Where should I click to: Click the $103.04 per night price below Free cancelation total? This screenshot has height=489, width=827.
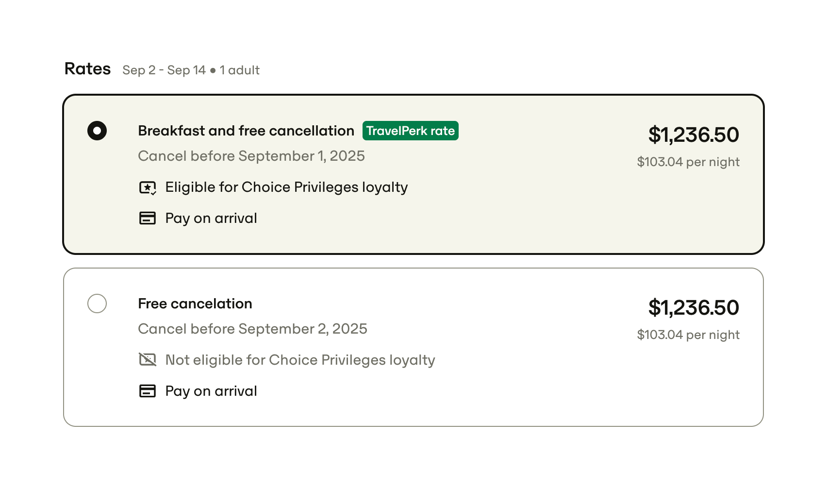(688, 335)
